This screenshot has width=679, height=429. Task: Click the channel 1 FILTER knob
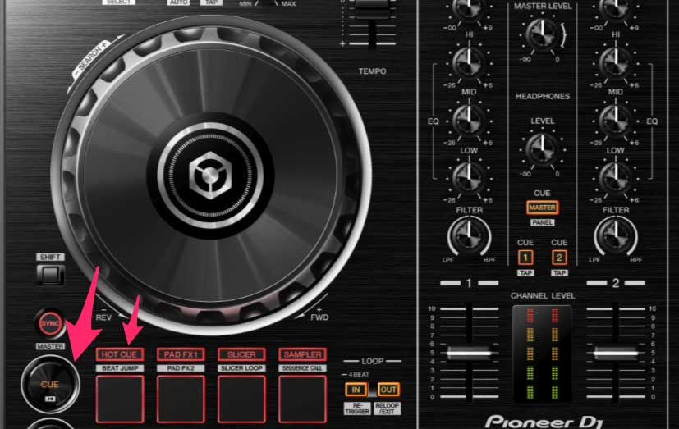(x=467, y=237)
